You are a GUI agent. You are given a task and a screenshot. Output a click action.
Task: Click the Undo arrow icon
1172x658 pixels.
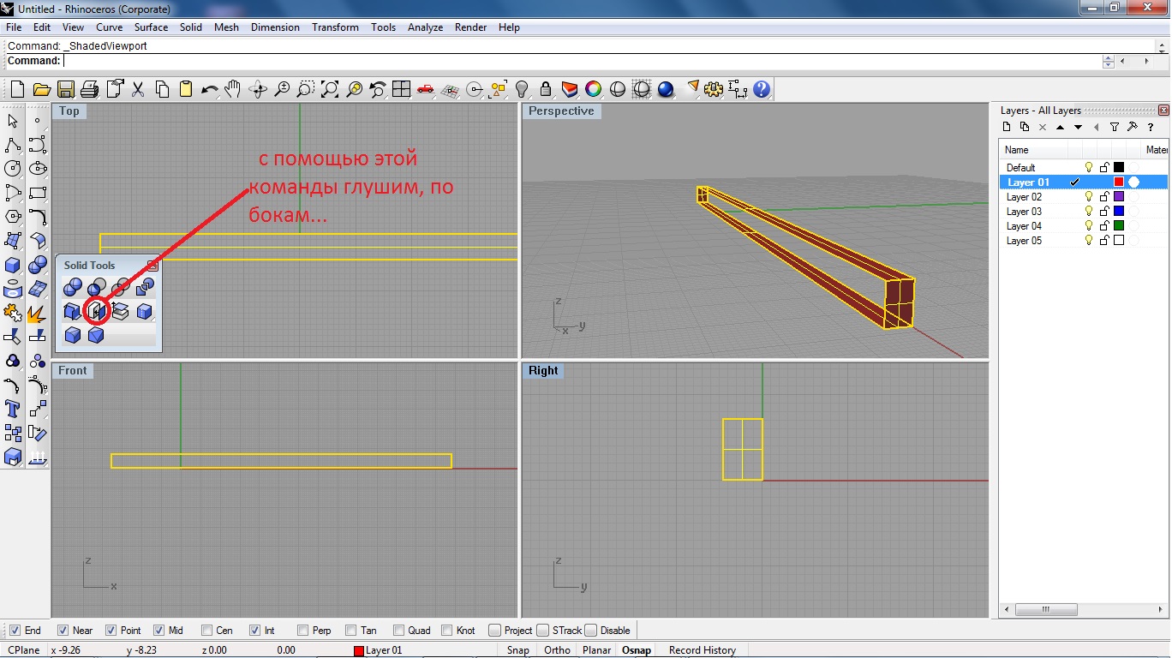tap(209, 89)
